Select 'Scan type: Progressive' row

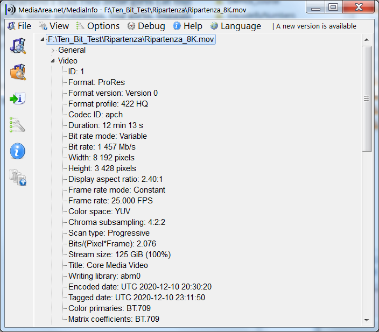(109, 232)
